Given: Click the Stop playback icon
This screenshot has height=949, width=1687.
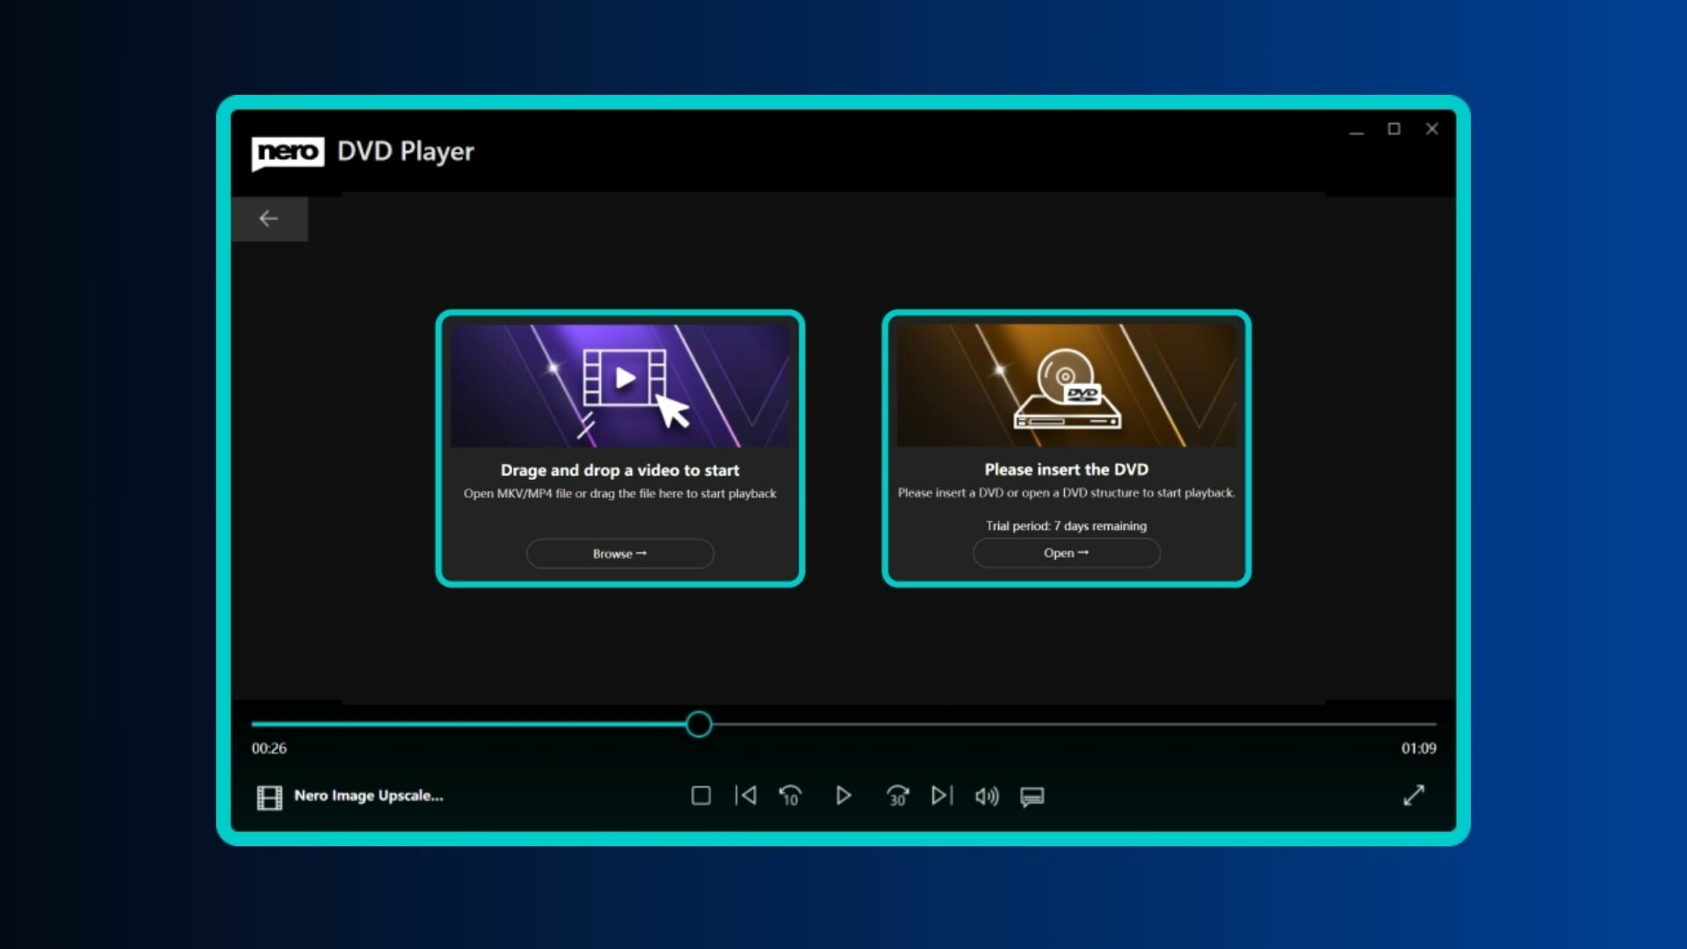Looking at the screenshot, I should [700, 795].
